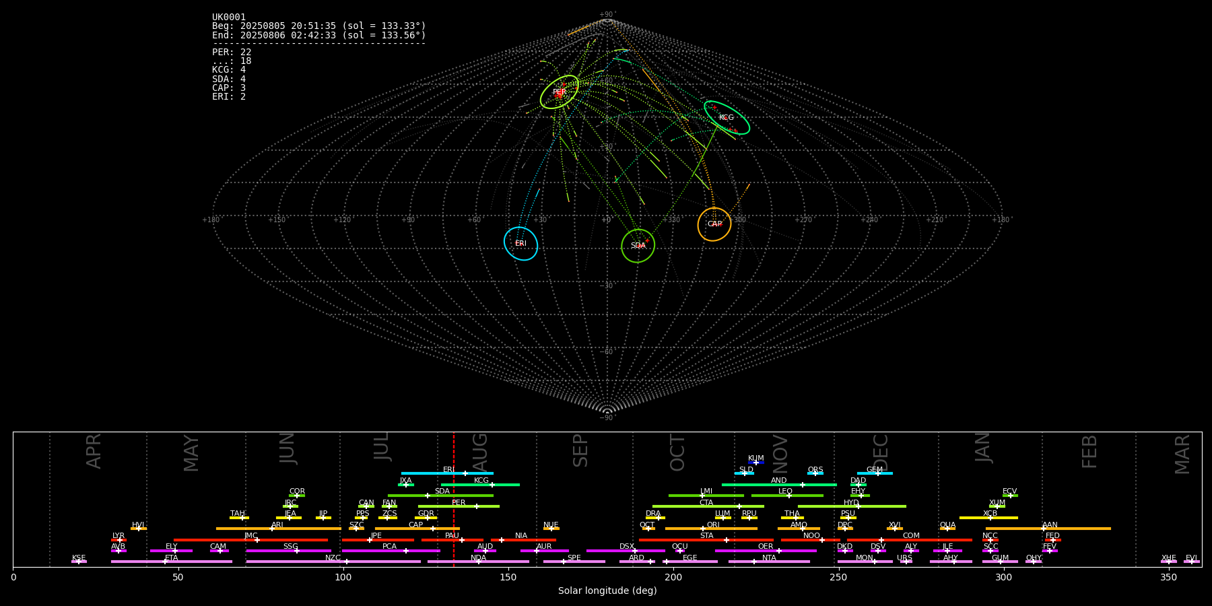Click the 'SDA: 4' count in legend
This screenshot has width=1212, height=606.
point(229,79)
